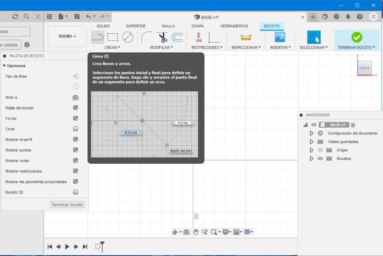
Task: Switch to the CHAPA tab
Action: coord(197,26)
